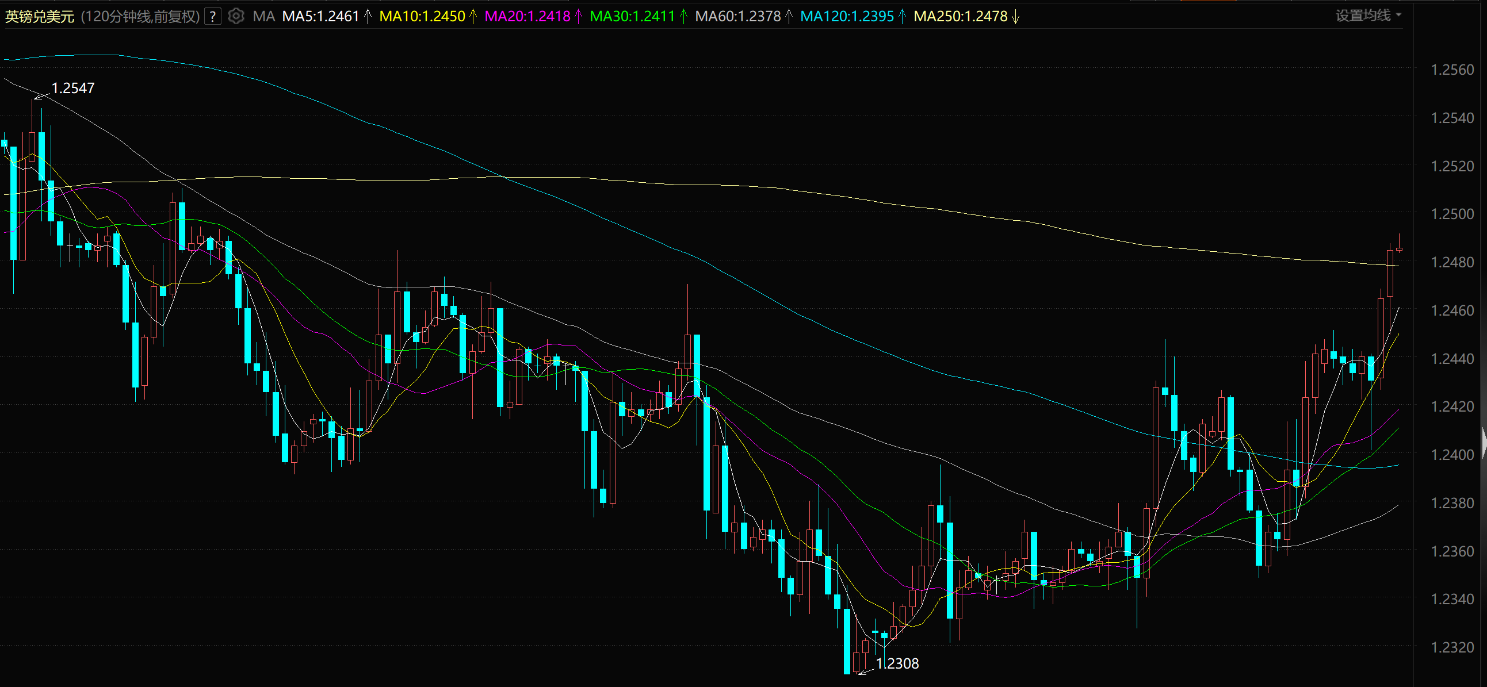Click the question mark help icon
This screenshot has height=687, width=1487.
(x=213, y=17)
